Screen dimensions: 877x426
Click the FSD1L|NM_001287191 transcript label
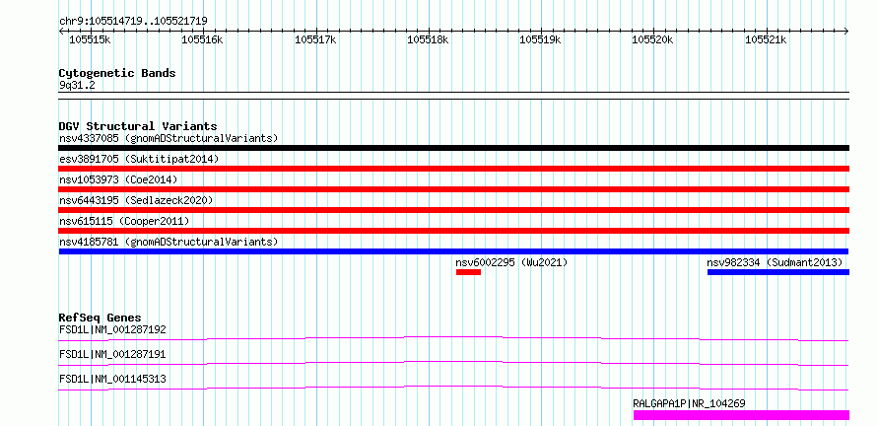pos(112,354)
